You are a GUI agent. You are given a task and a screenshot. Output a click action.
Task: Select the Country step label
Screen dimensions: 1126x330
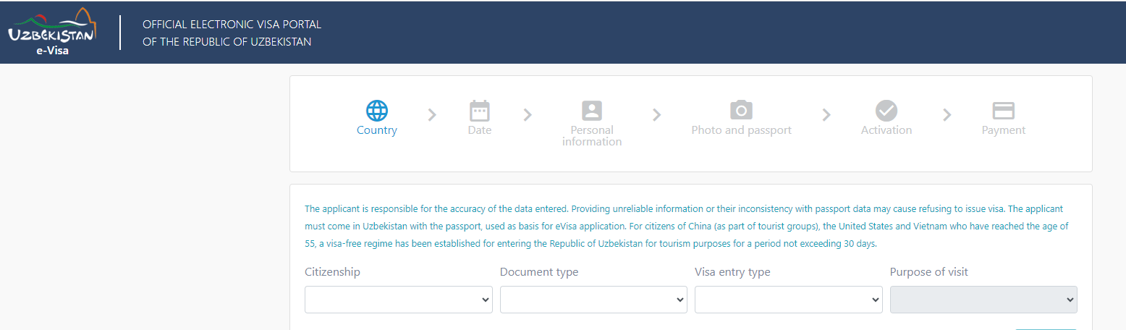click(x=377, y=130)
